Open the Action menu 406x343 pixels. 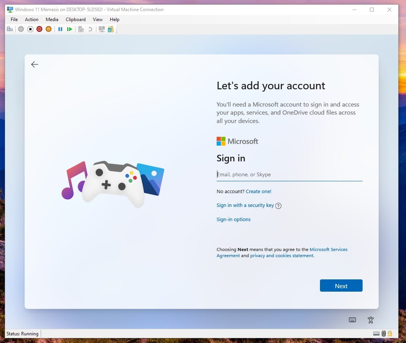31,19
